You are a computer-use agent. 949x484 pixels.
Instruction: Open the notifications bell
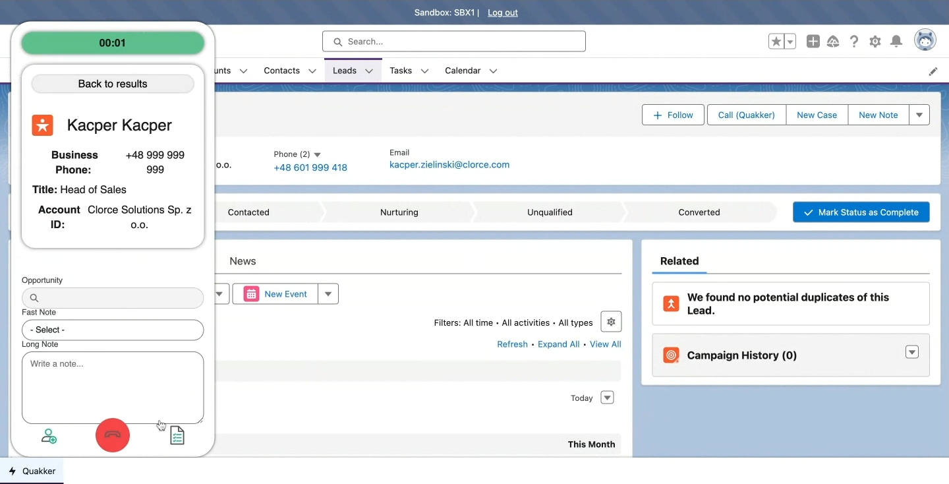point(896,42)
